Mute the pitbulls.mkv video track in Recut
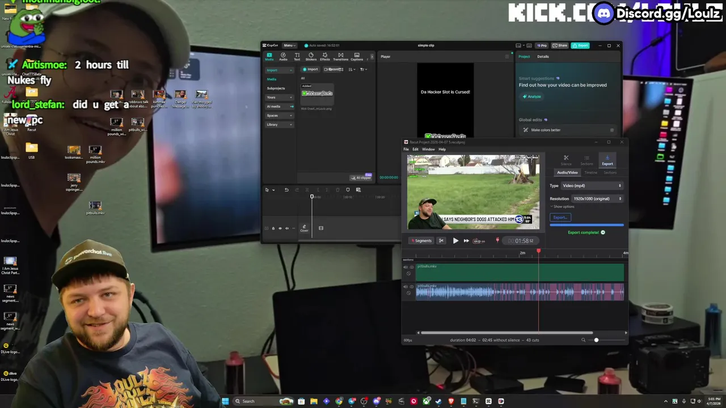This screenshot has height=408, width=726. [x=405, y=267]
